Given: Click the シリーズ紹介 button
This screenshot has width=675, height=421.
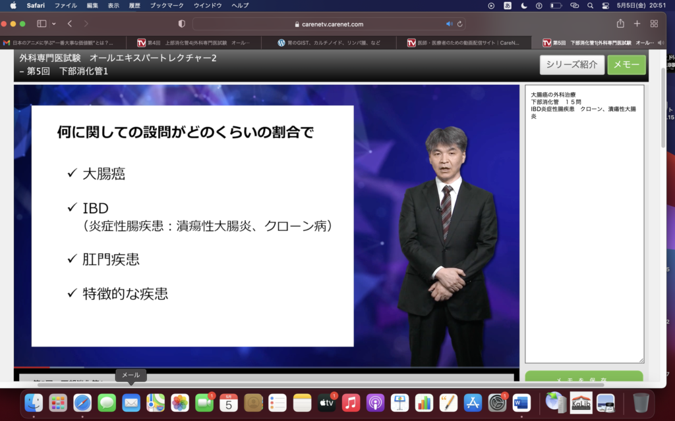Looking at the screenshot, I should 572,64.
